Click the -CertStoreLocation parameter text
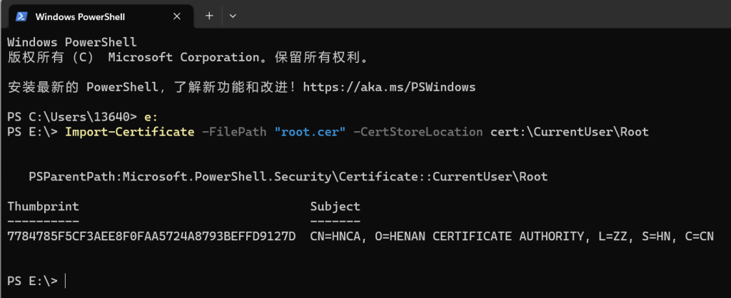Image resolution: width=731 pixels, height=298 pixels. pyautogui.click(x=418, y=132)
